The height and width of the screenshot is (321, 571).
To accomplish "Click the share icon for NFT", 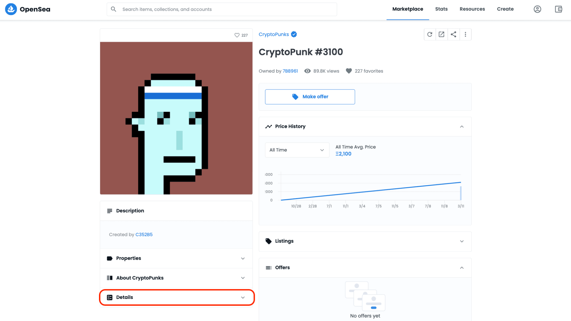I will tap(453, 34).
